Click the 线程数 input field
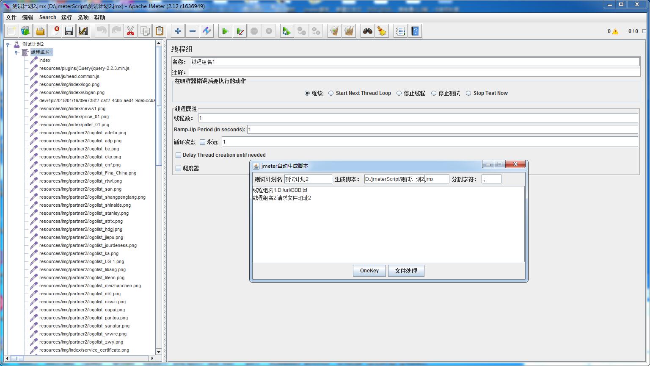 pos(418,118)
